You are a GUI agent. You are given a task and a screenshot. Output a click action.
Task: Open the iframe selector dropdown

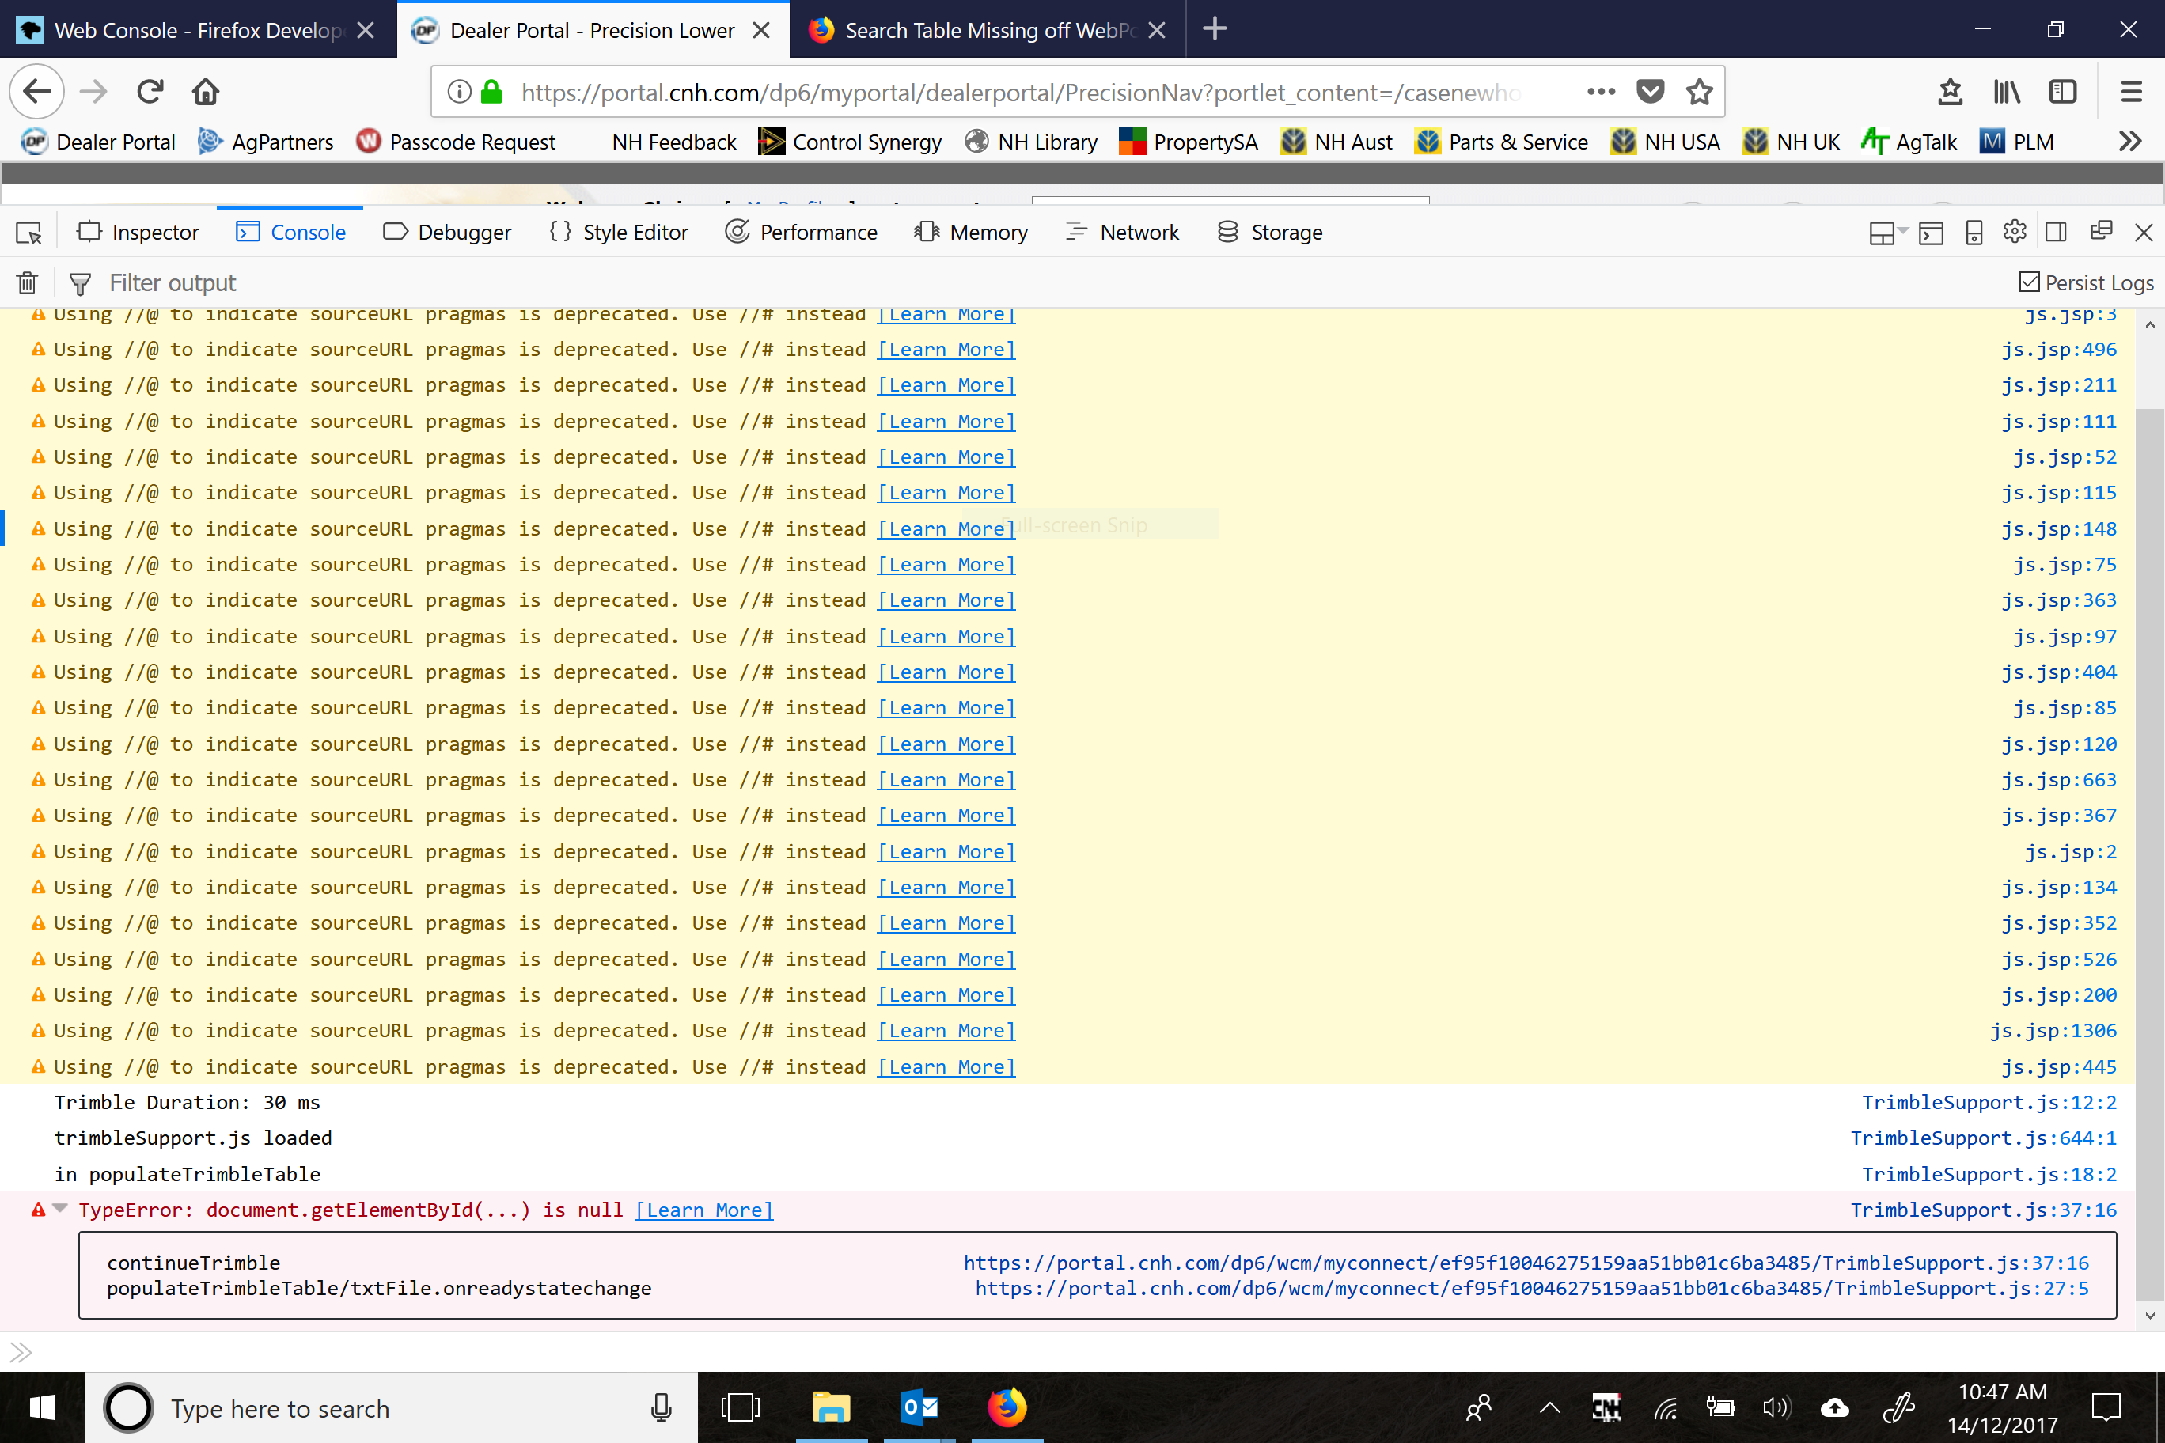point(1887,233)
